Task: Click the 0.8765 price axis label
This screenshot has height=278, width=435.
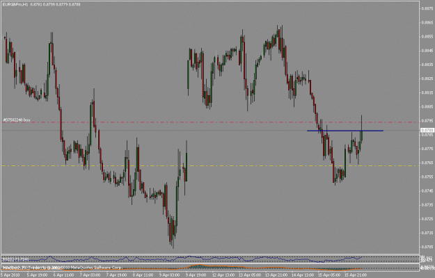Action: point(427,163)
